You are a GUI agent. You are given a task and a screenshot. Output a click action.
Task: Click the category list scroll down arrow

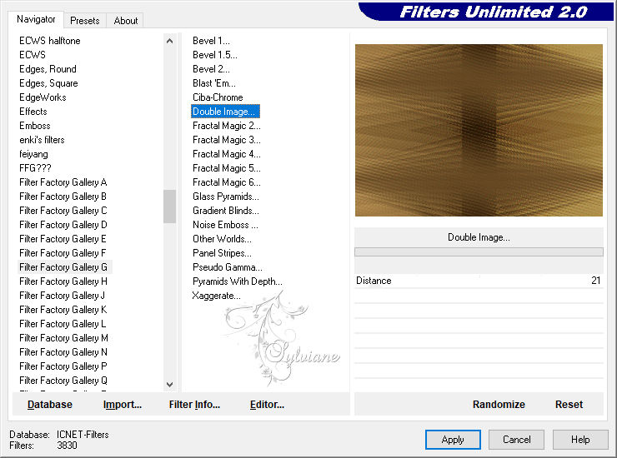(169, 385)
